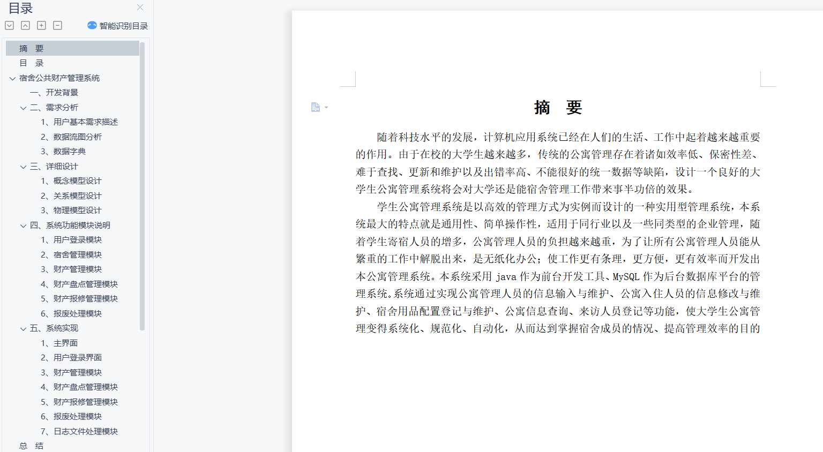
Task: Close the 目录 outline panel
Action: [x=140, y=7]
